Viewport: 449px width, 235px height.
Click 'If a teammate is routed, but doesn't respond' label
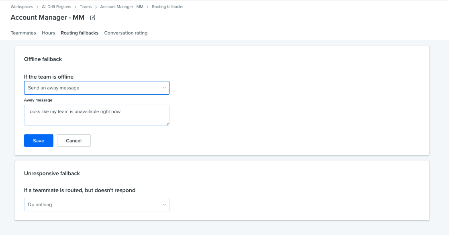(80, 190)
